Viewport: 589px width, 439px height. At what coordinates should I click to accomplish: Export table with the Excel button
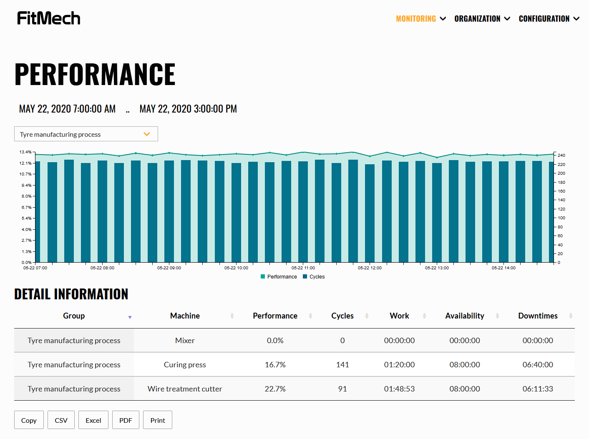(x=93, y=420)
